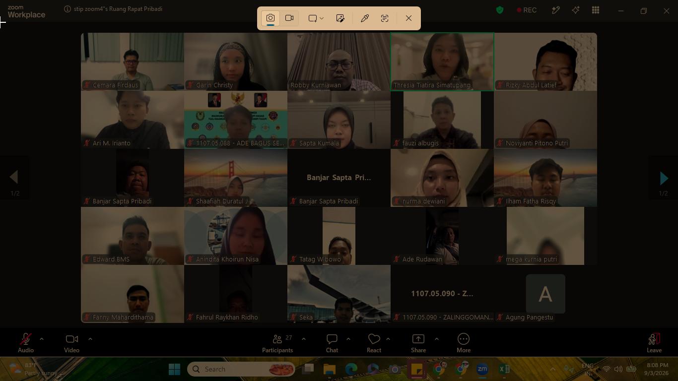Image resolution: width=678 pixels, height=381 pixels.
Task: Select the screenshot camera mode icon
Action: coord(271,18)
